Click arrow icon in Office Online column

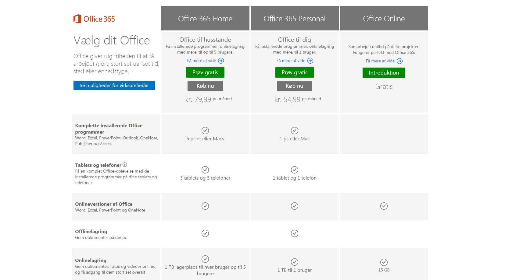click(x=400, y=61)
